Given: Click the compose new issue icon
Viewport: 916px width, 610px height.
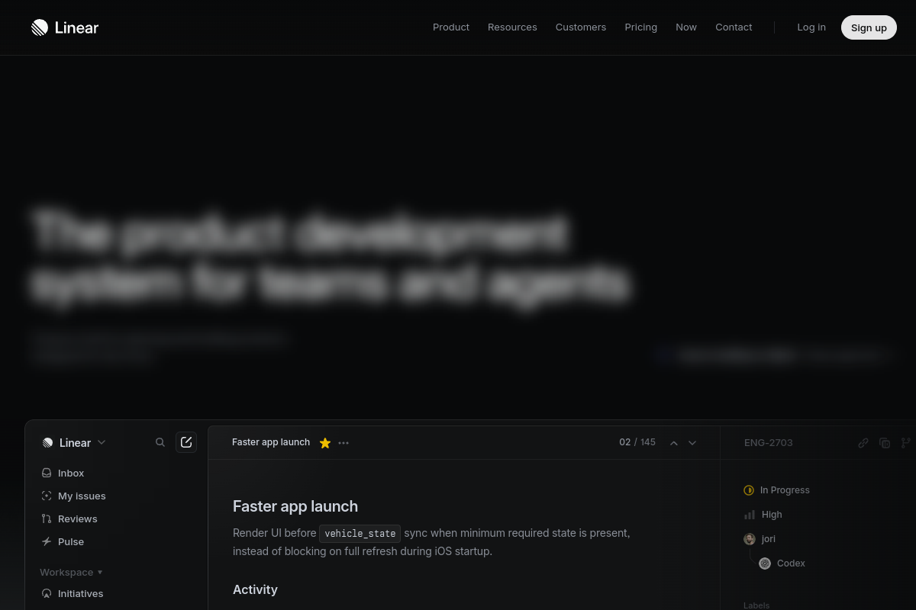Looking at the screenshot, I should coord(186,442).
